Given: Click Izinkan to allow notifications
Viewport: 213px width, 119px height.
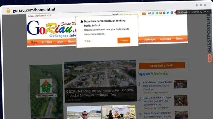Looking at the screenshot, I should (124, 40).
